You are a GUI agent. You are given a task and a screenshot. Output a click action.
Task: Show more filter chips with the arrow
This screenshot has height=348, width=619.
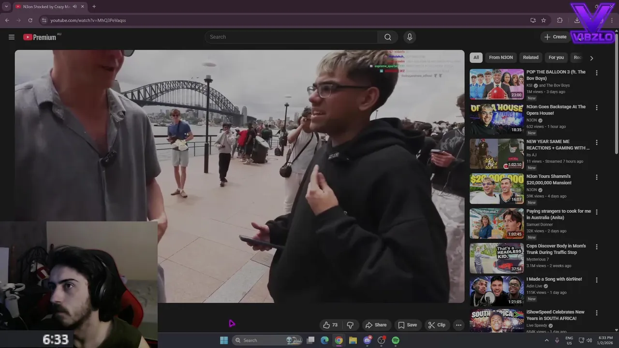(x=591, y=58)
